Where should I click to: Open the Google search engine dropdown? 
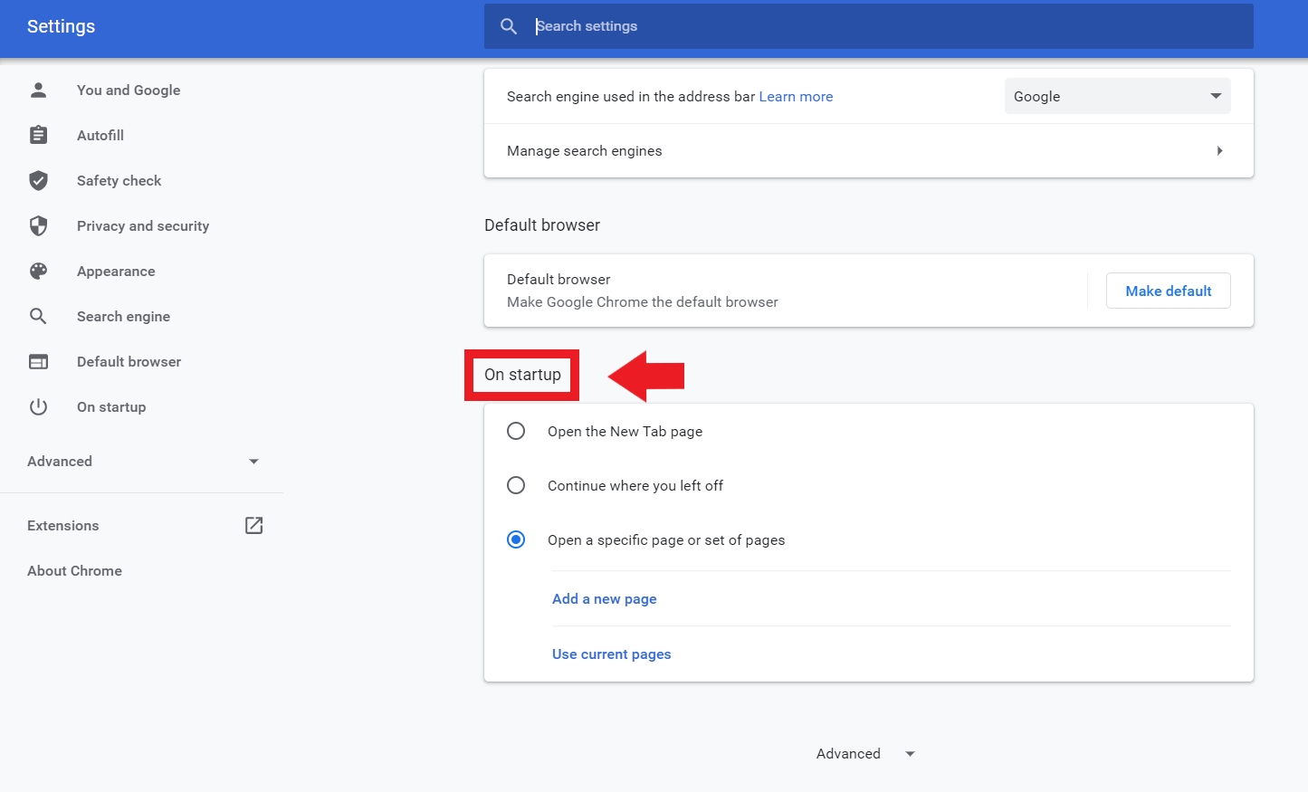coord(1117,96)
